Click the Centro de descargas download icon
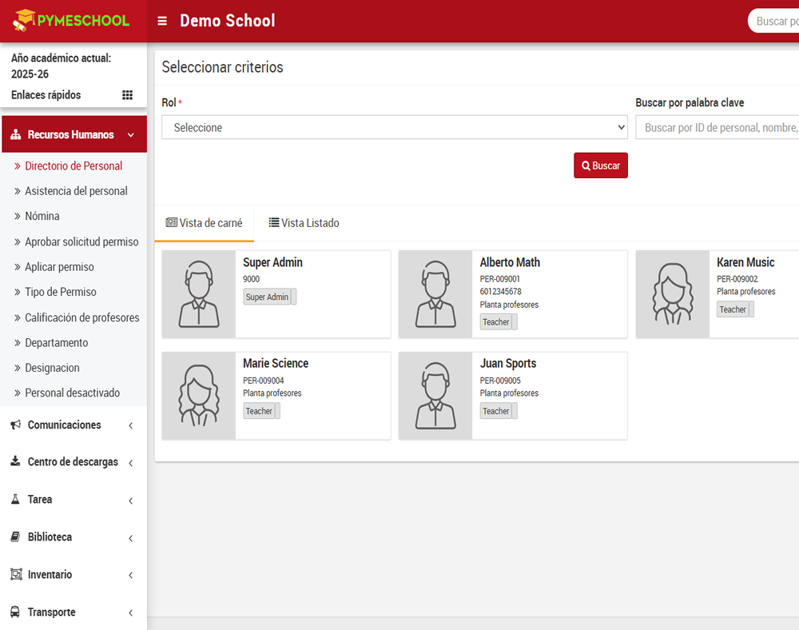This screenshot has width=799, height=630. pyautogui.click(x=15, y=462)
